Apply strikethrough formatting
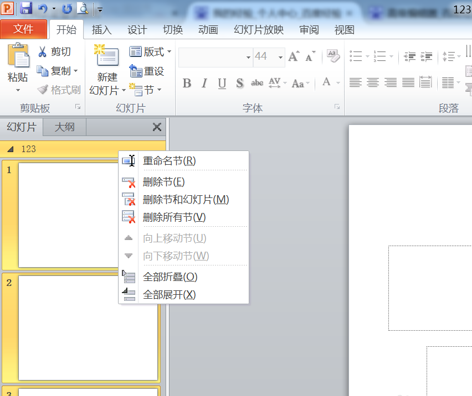The height and width of the screenshot is (396, 472). 256,82
